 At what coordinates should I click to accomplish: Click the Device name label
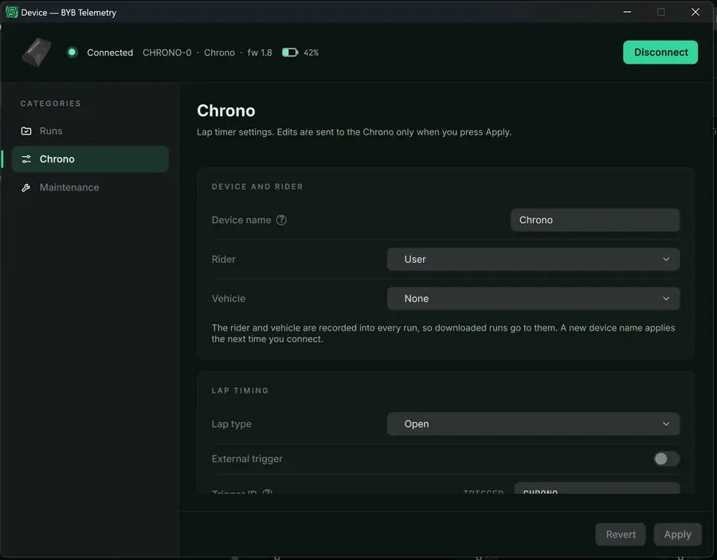coord(241,220)
